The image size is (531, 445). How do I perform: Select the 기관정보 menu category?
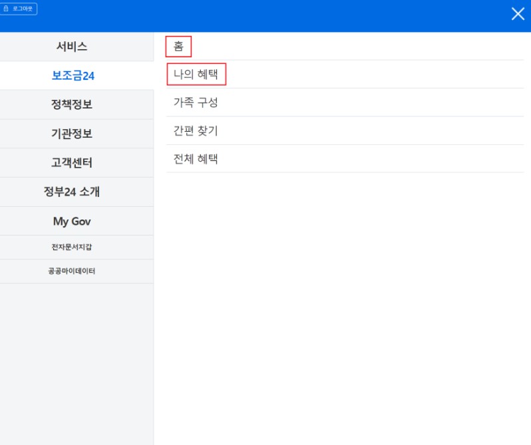[77, 134]
